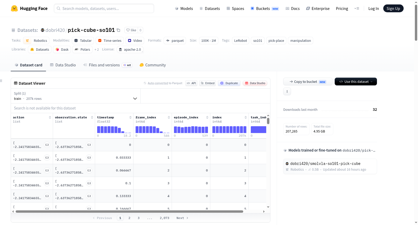Select the apache-2.0 license tag

(130, 49)
